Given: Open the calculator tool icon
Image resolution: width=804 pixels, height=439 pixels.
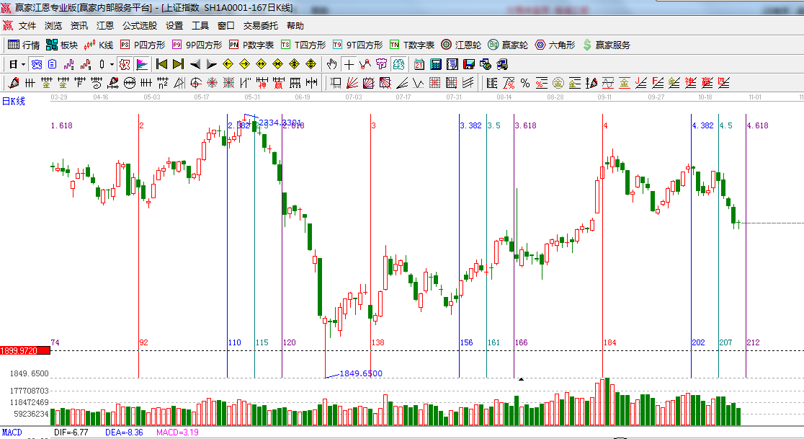Looking at the screenshot, I should tap(435, 64).
